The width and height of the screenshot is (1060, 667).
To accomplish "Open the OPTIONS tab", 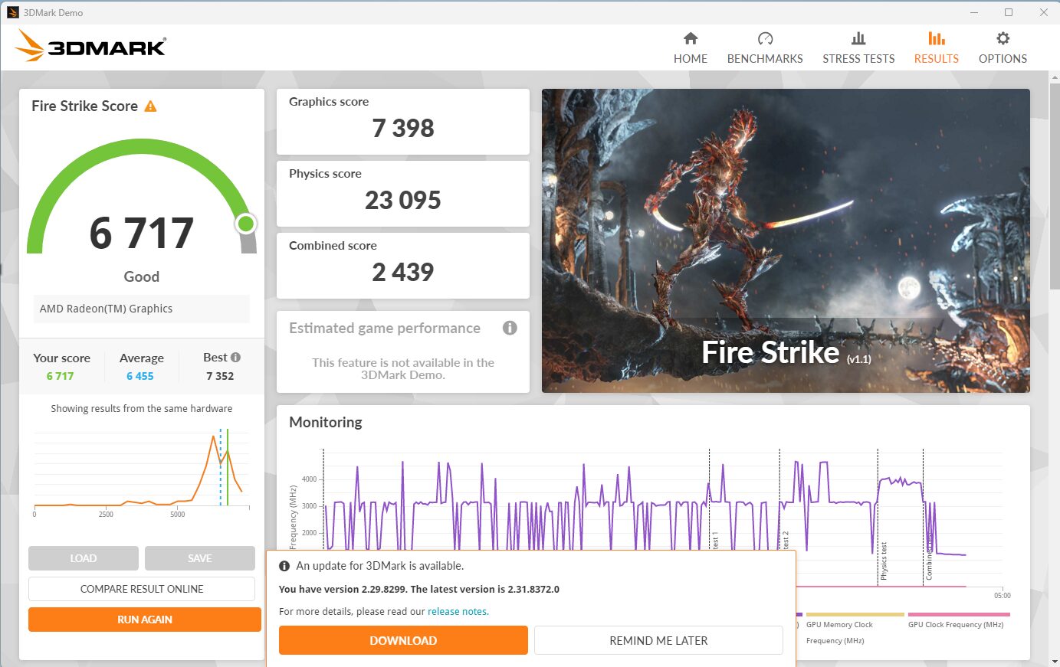I will [1003, 48].
